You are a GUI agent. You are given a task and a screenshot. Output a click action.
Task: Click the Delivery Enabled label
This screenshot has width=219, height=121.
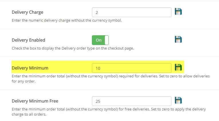pos(28,40)
